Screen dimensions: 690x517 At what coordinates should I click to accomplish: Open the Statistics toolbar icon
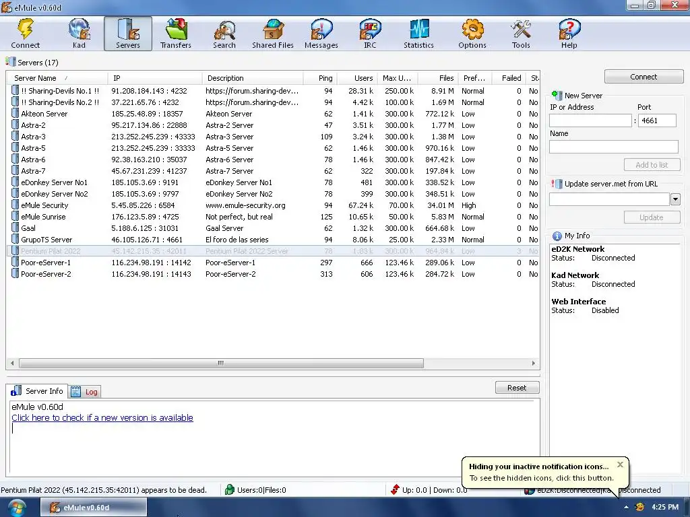418,34
